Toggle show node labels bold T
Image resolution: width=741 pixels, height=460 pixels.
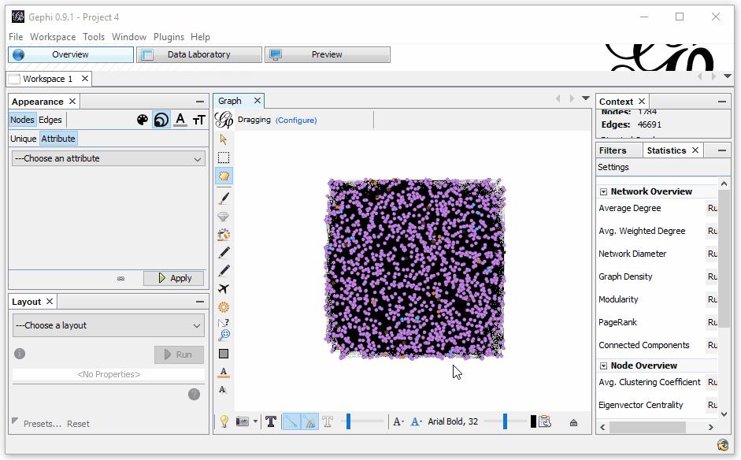271,421
